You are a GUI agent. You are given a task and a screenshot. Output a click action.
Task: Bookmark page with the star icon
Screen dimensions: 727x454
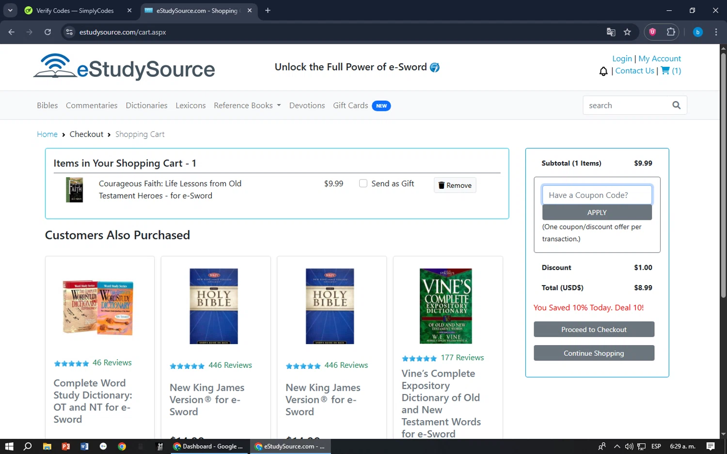pos(627,32)
